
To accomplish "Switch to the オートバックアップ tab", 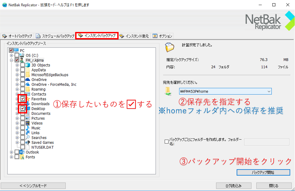I will coord(17,36).
